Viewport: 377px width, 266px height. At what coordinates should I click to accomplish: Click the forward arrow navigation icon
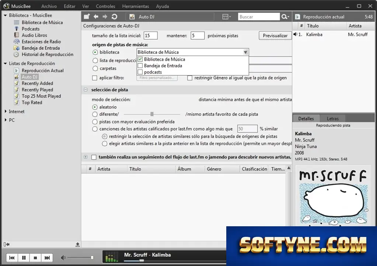pos(105,17)
